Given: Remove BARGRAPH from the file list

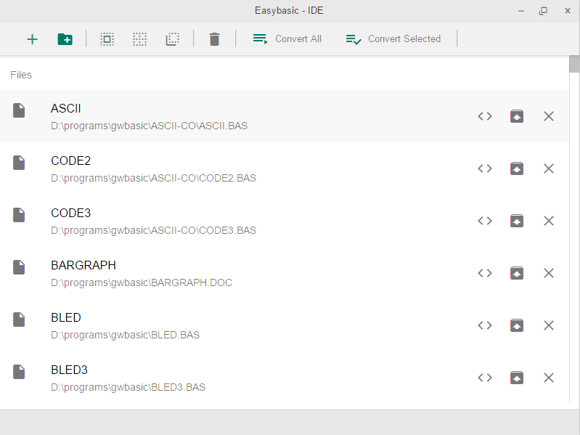Looking at the screenshot, I should [x=549, y=273].
